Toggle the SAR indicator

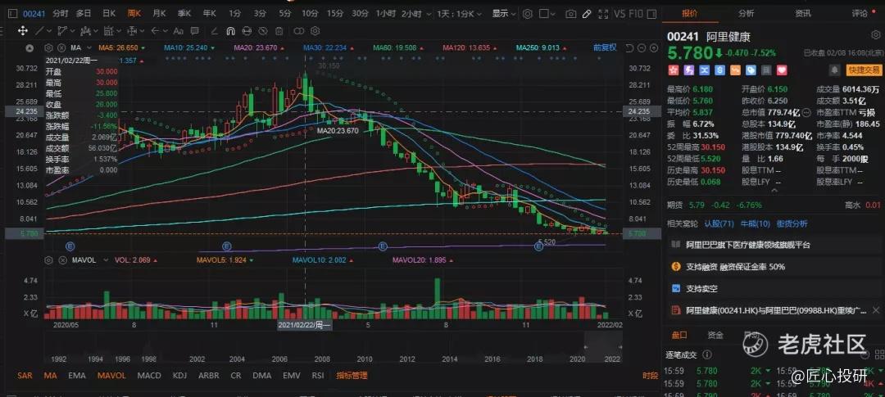pyautogui.click(x=25, y=375)
